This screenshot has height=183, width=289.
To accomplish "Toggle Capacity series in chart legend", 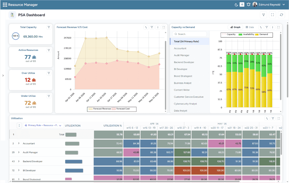I will coord(229,34).
